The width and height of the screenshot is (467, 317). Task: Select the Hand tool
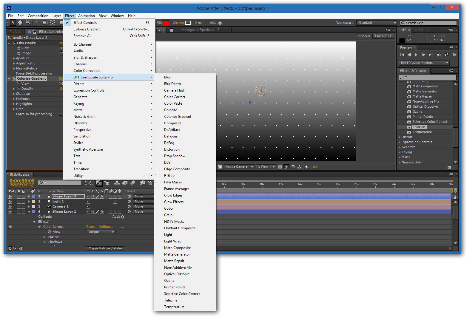(20, 23)
